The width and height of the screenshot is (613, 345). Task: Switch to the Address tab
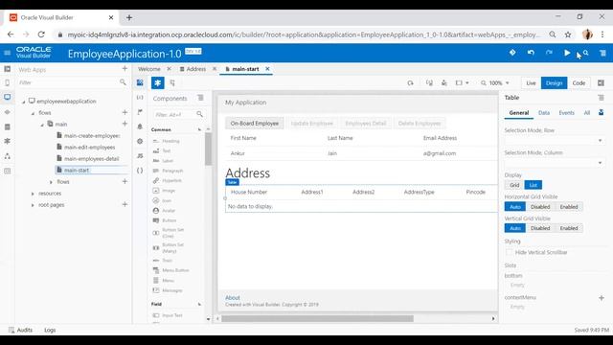pyautogui.click(x=195, y=69)
